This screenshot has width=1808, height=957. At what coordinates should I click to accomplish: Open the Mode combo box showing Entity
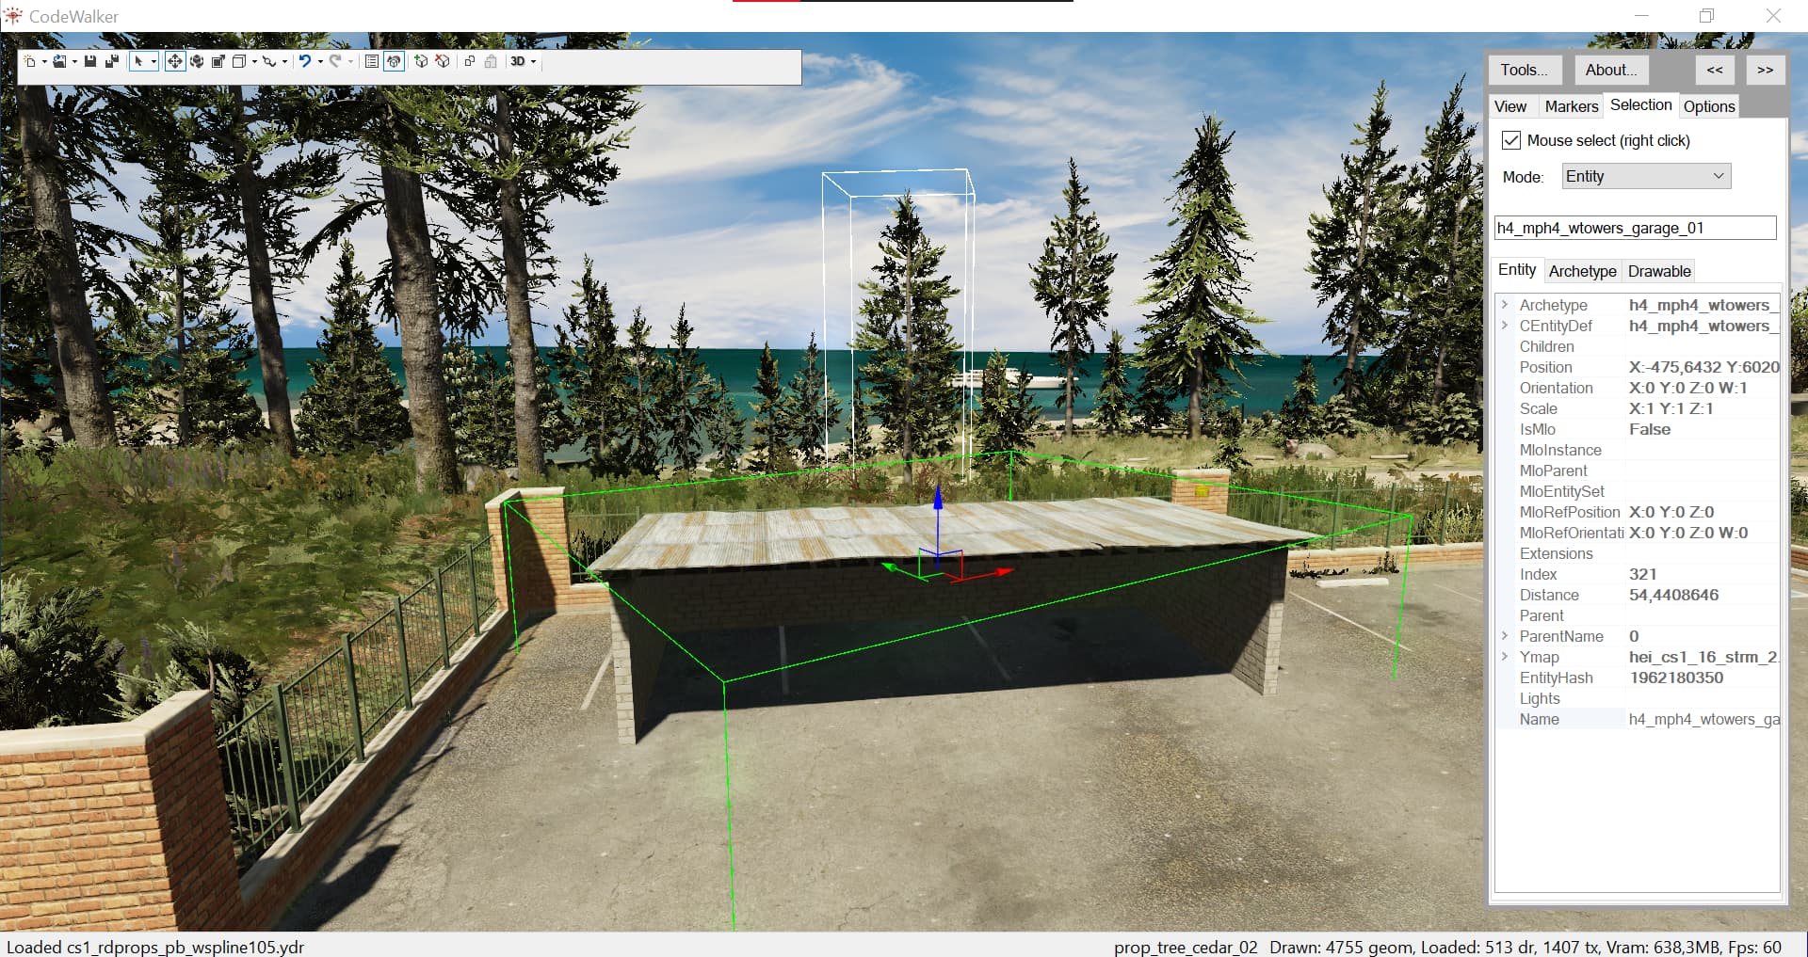click(x=1646, y=176)
